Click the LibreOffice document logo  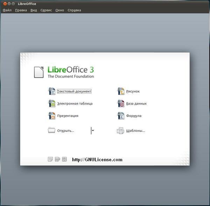(39, 72)
